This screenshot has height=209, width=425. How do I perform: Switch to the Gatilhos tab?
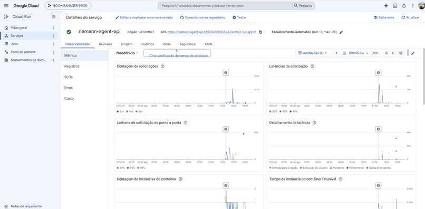tap(148, 44)
